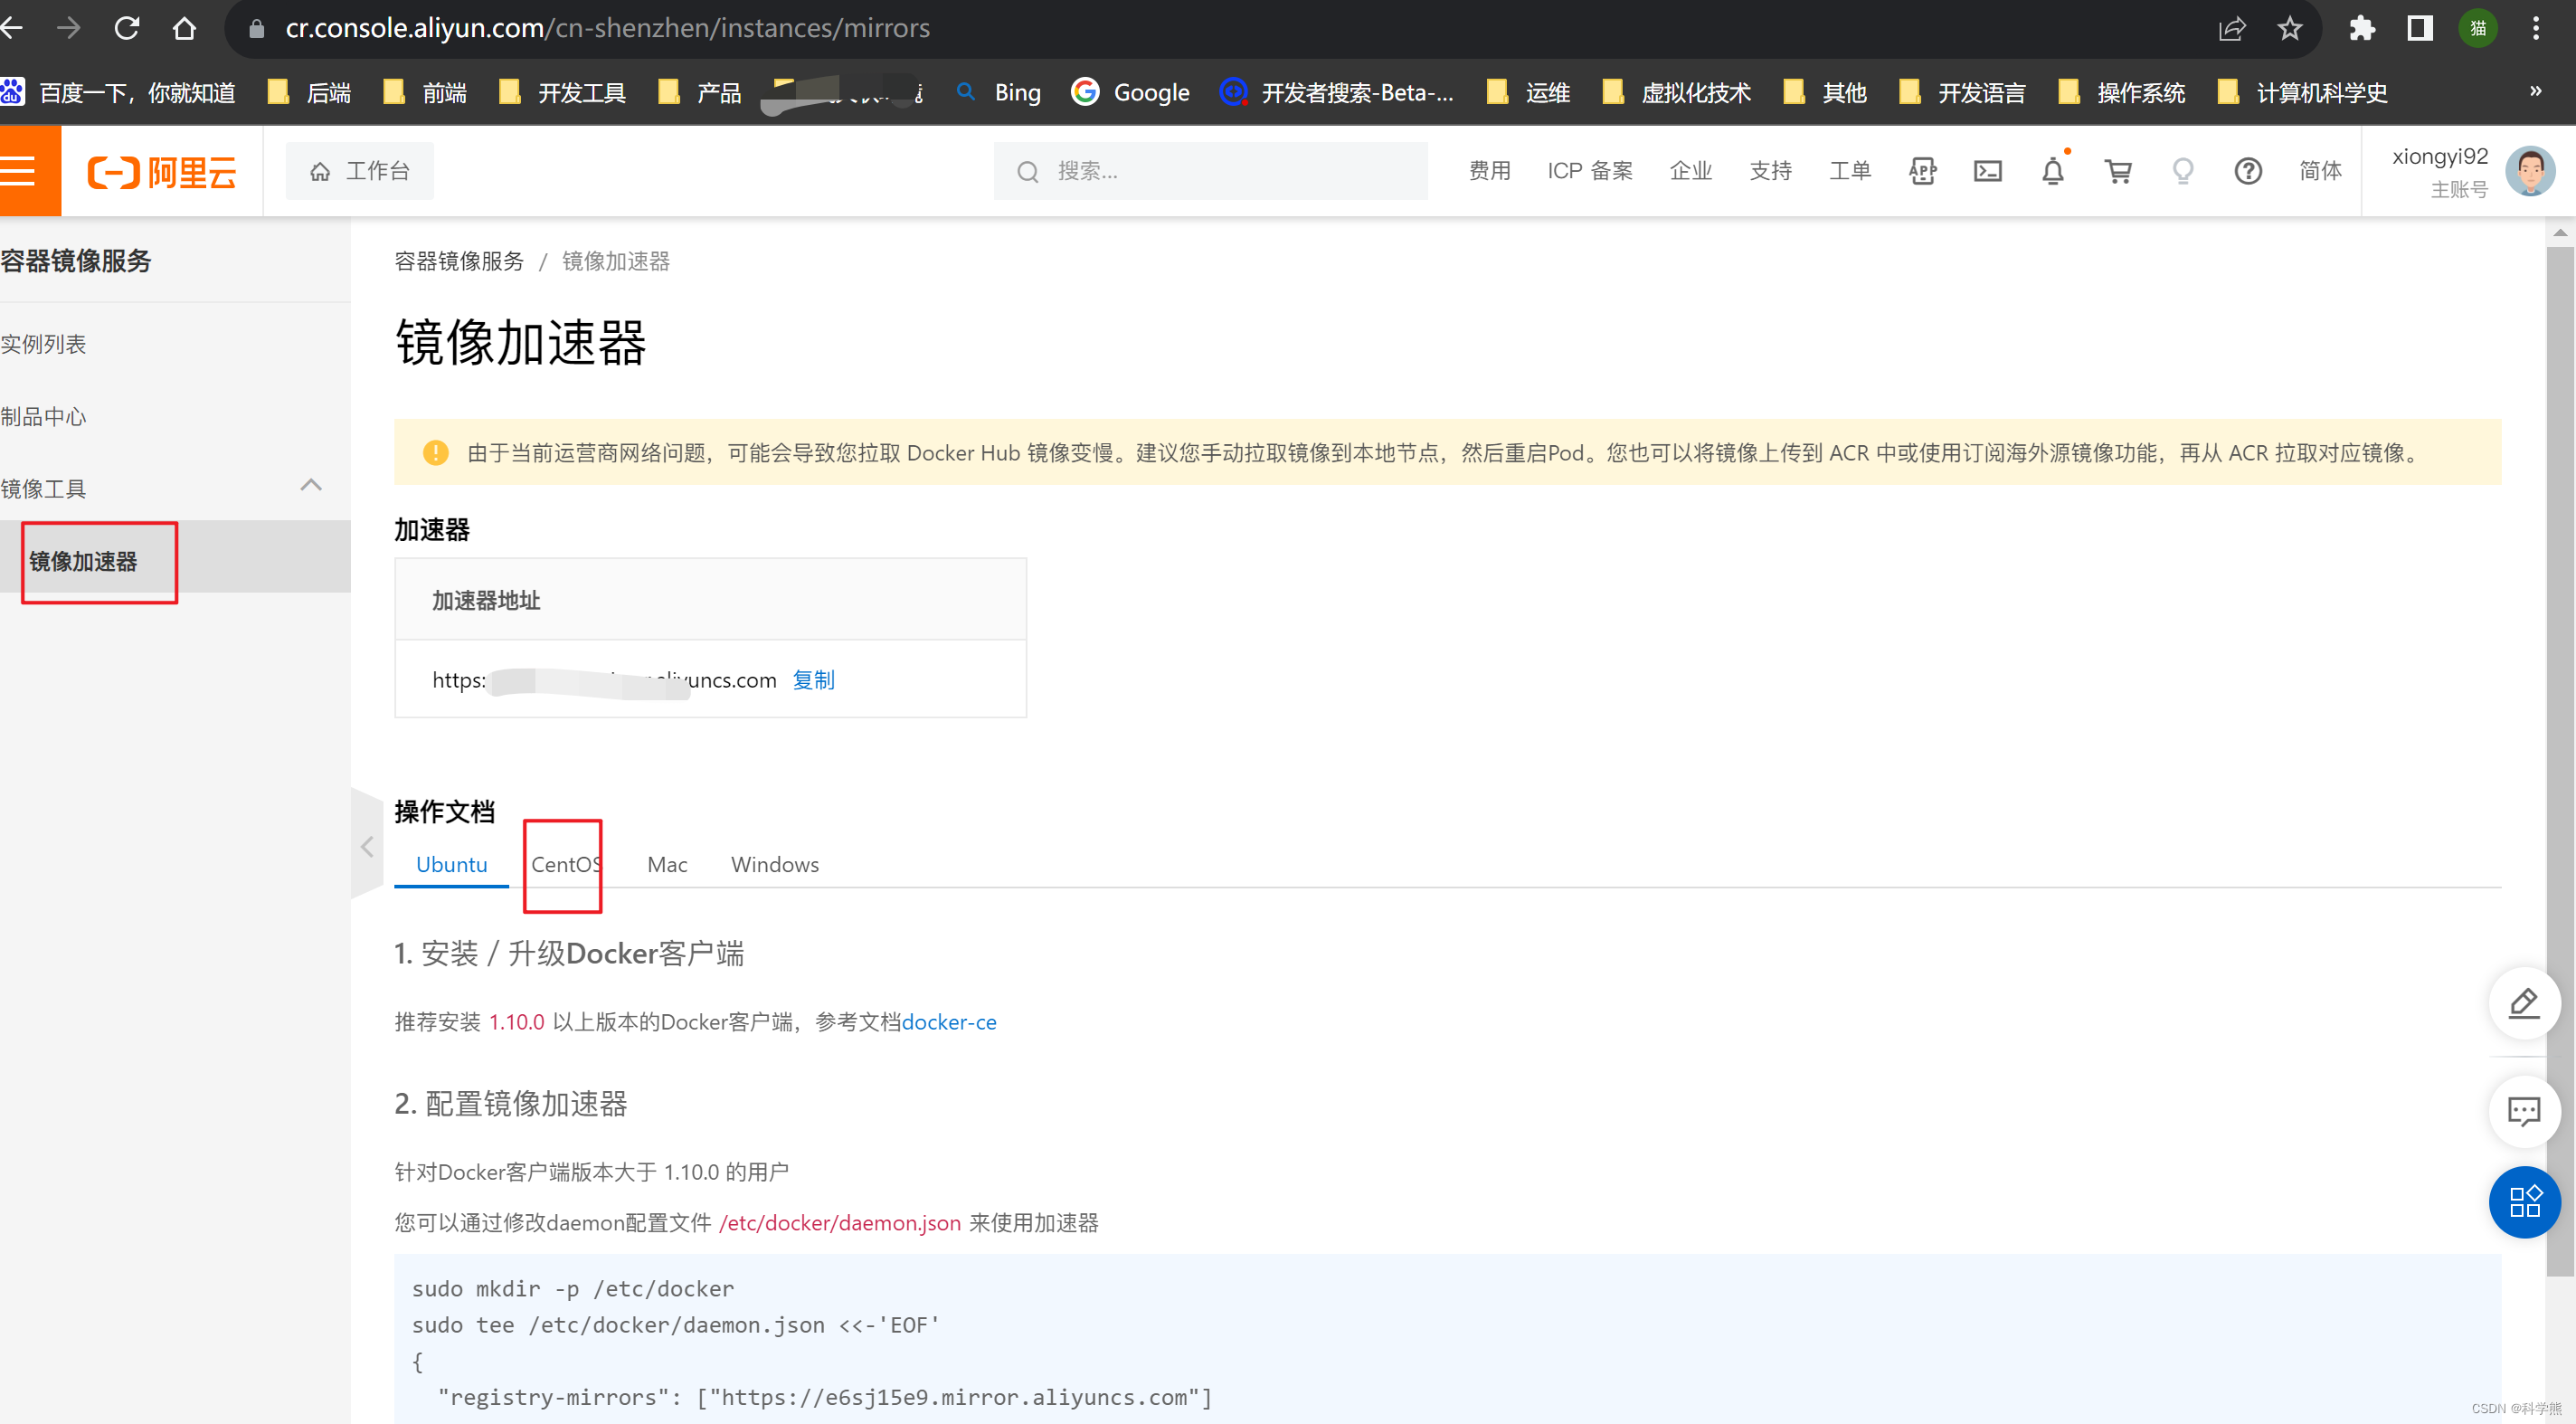Click the 工作台 breadcrumb dropdown
Image resolution: width=2576 pixels, height=1424 pixels.
(359, 170)
